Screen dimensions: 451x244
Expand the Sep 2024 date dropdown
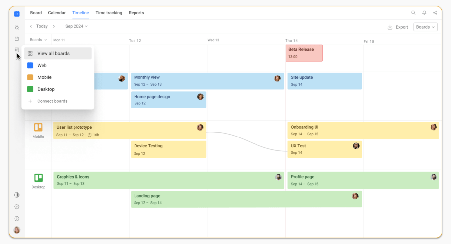76,26
